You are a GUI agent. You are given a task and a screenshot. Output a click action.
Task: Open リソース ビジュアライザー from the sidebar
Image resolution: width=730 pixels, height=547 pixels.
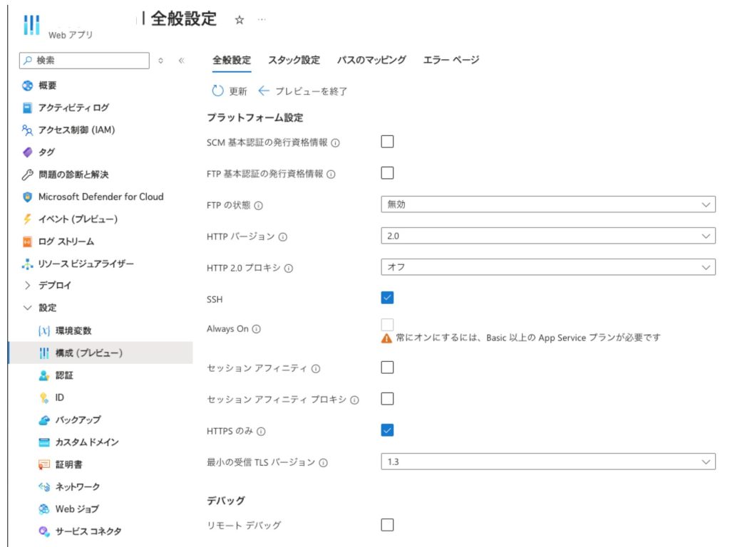click(86, 264)
